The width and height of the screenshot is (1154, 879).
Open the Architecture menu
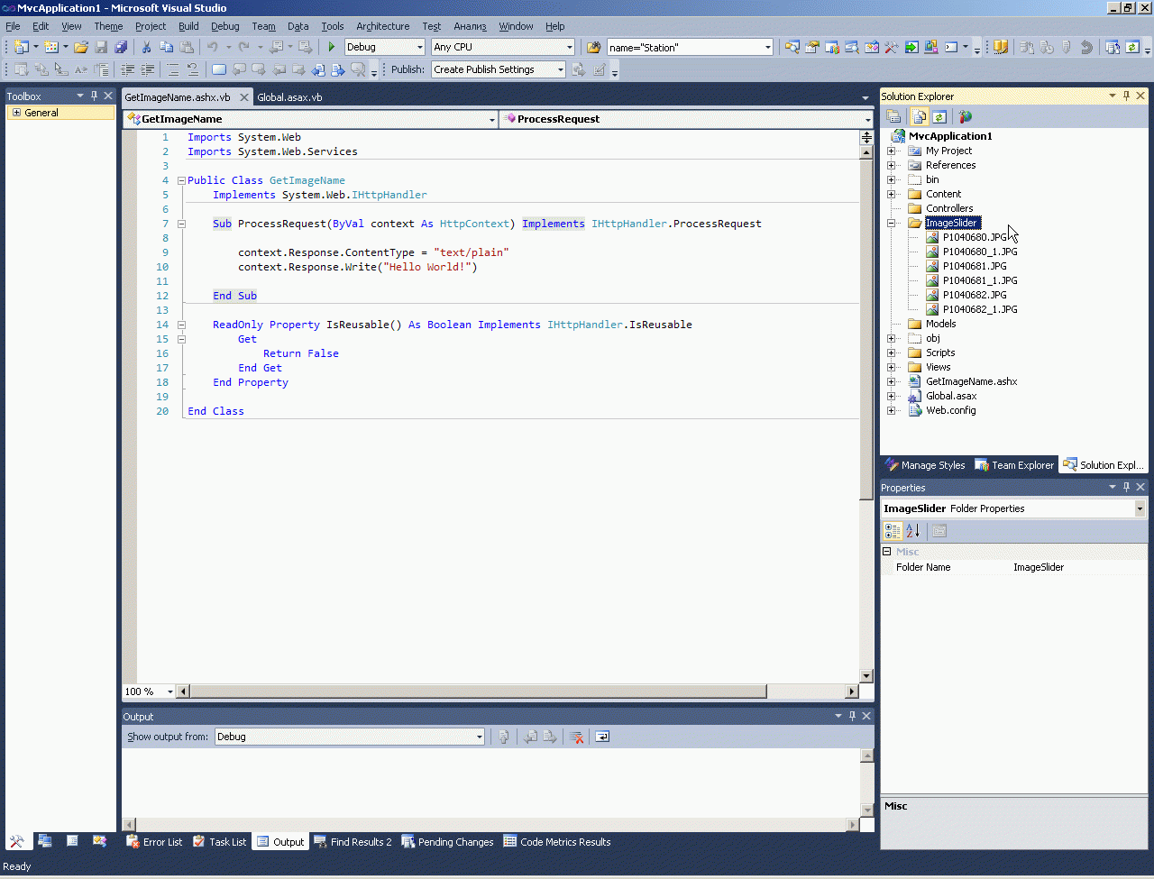coord(382,26)
